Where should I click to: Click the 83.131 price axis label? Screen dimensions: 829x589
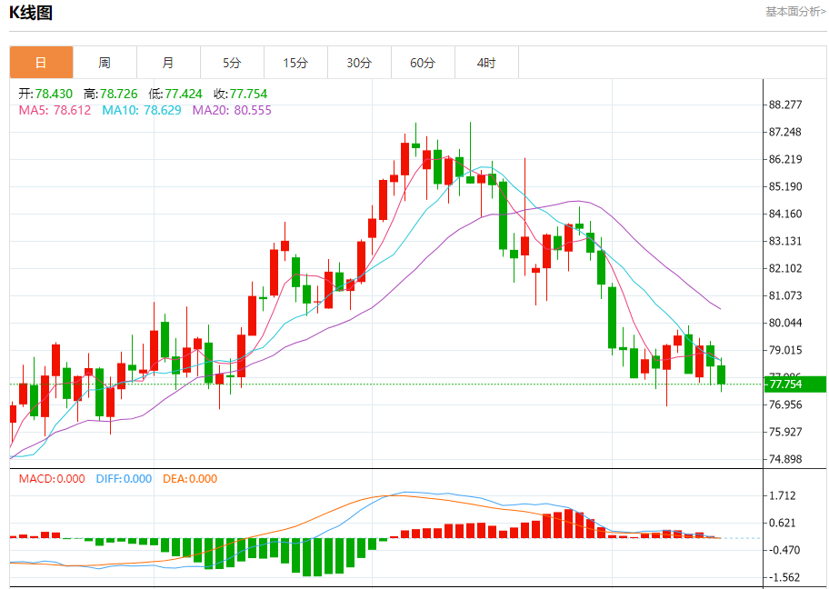pos(785,241)
